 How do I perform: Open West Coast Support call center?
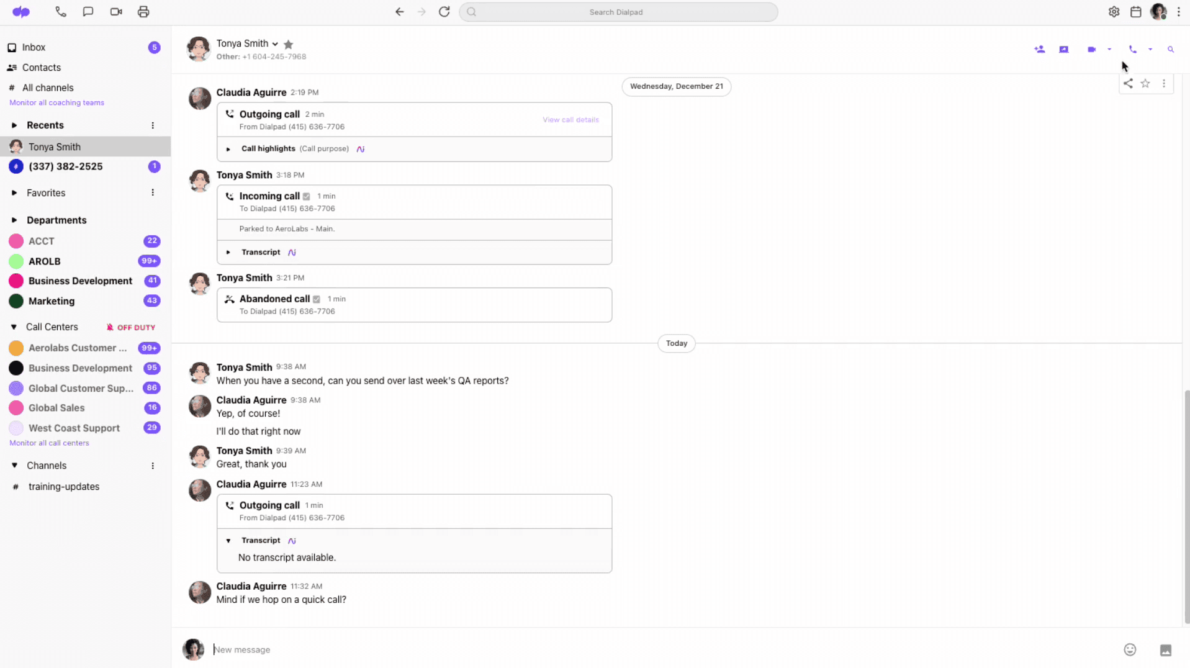click(x=85, y=428)
